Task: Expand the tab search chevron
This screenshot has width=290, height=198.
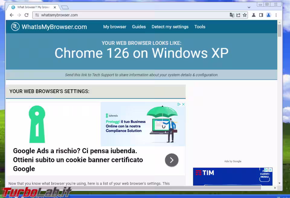Action: pyautogui.click(x=249, y=7)
